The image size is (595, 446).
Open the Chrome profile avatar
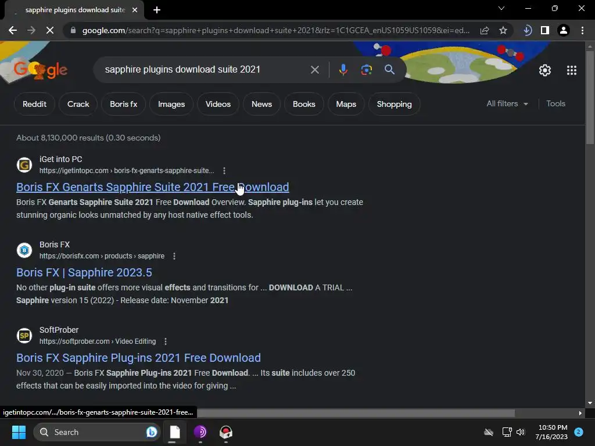pos(564,30)
